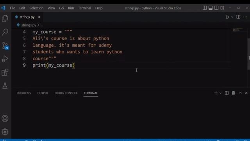Click the my_course variable on line 4
This screenshot has height=141, width=250.
tap(44, 32)
